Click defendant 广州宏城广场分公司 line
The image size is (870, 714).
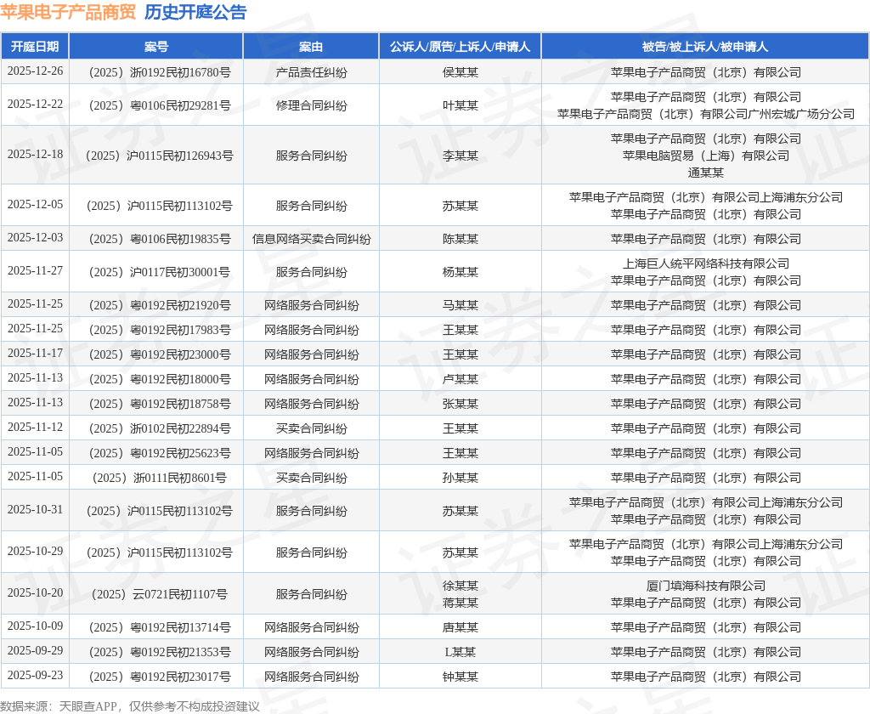pos(706,114)
